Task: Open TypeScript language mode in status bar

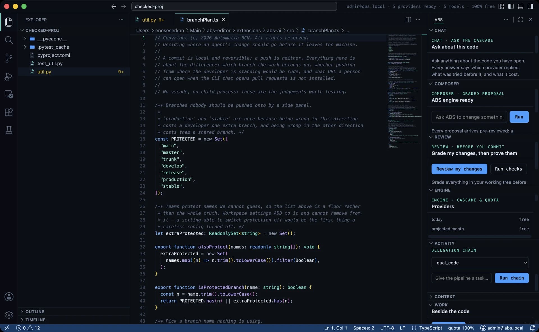Action: coord(430,328)
